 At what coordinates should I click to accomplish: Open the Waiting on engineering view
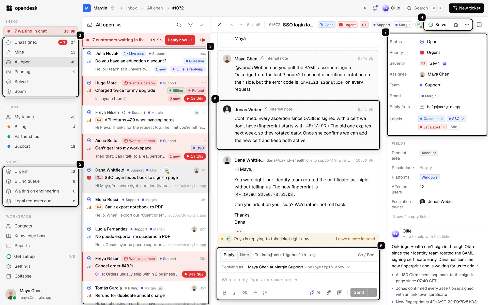click(41, 191)
